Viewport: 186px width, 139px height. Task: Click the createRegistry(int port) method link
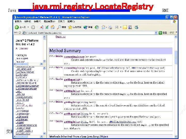tap(74, 57)
